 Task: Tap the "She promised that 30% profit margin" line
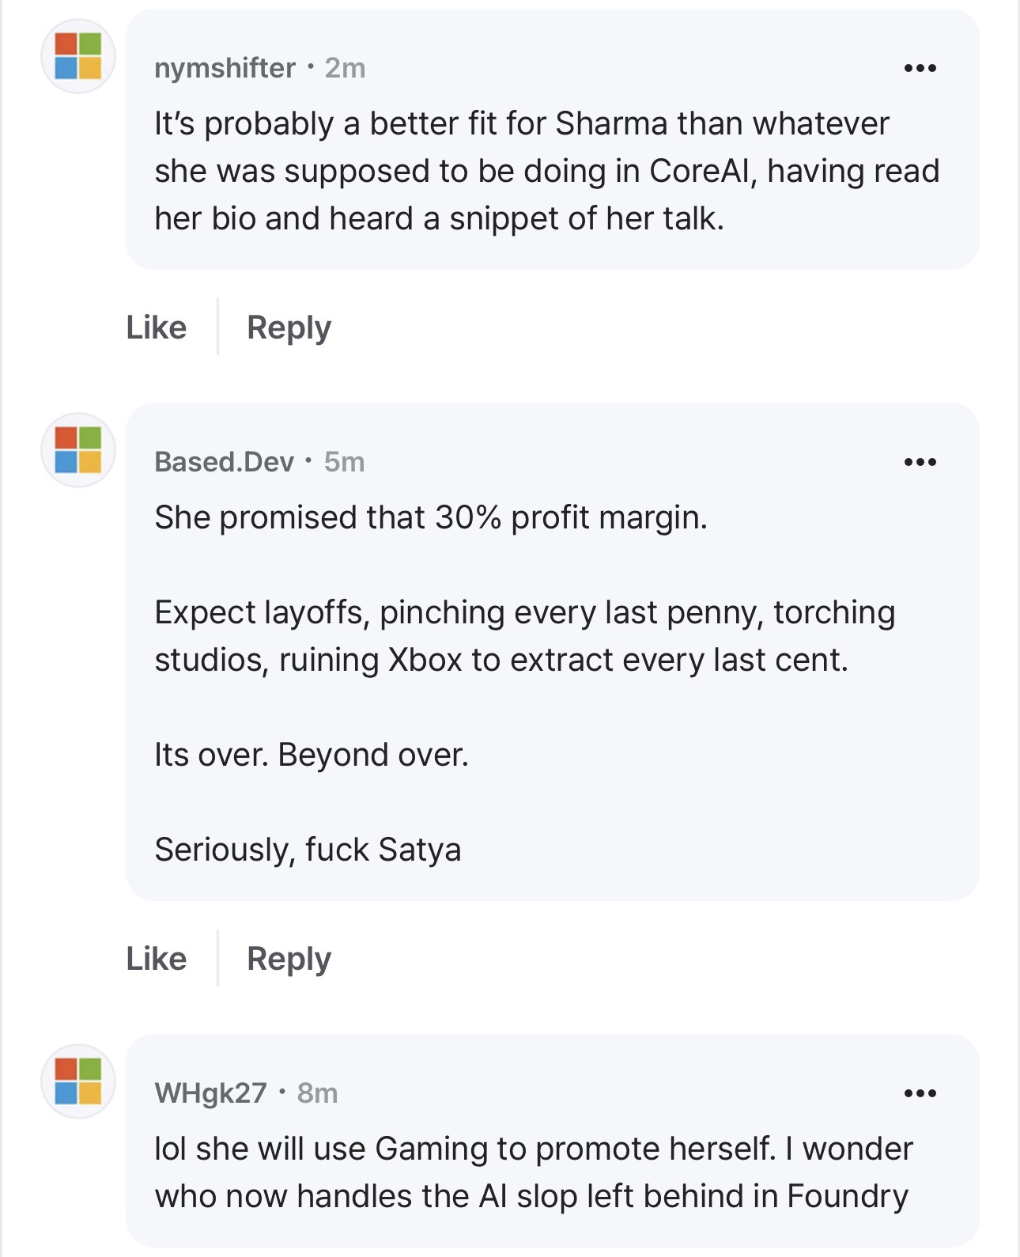coord(431,517)
